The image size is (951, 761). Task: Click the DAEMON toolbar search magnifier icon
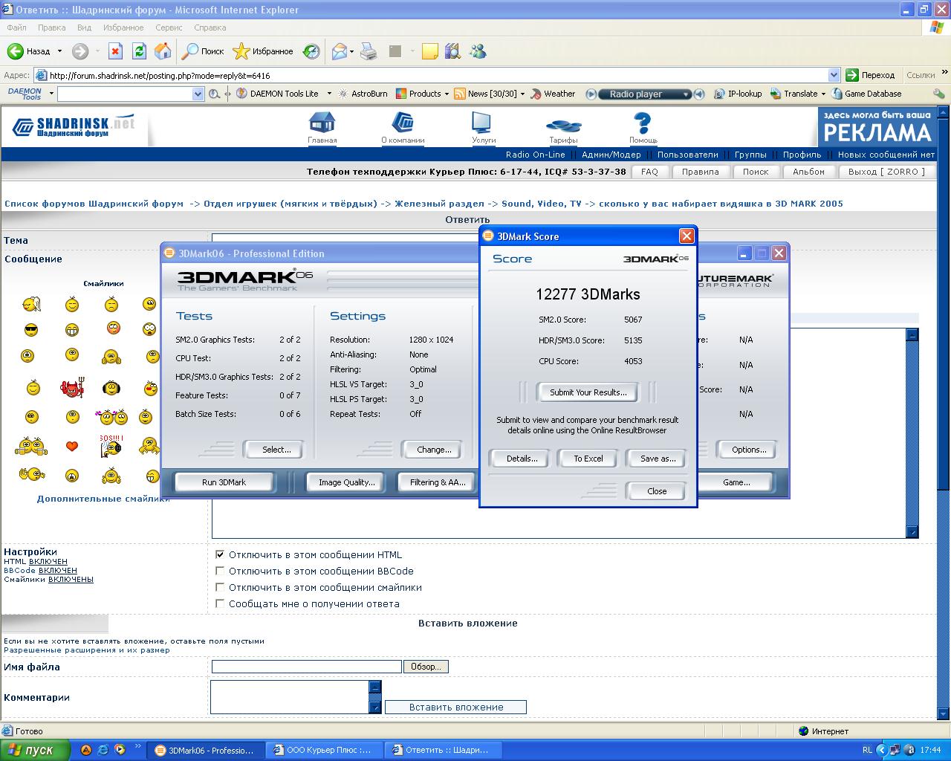pyautogui.click(x=214, y=94)
